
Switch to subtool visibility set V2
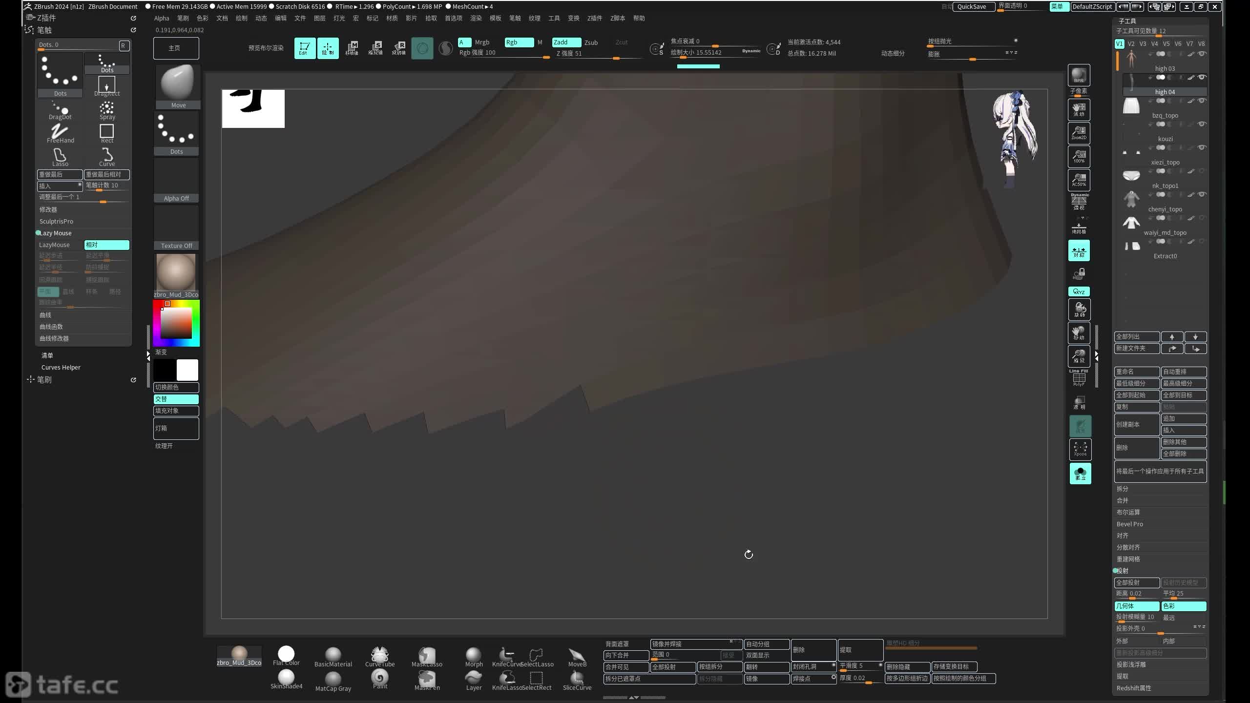pos(1131,43)
